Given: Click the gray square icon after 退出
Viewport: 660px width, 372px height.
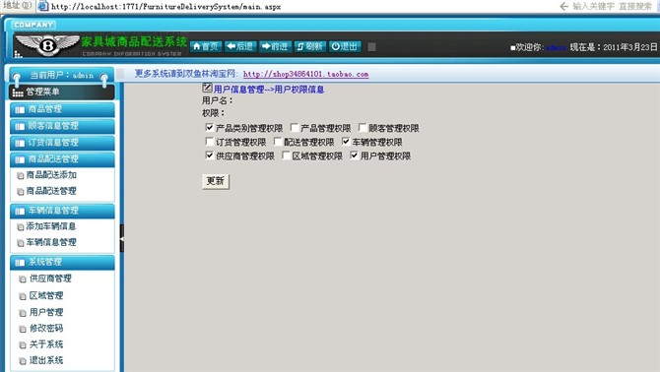Looking at the screenshot, I should (371, 46).
